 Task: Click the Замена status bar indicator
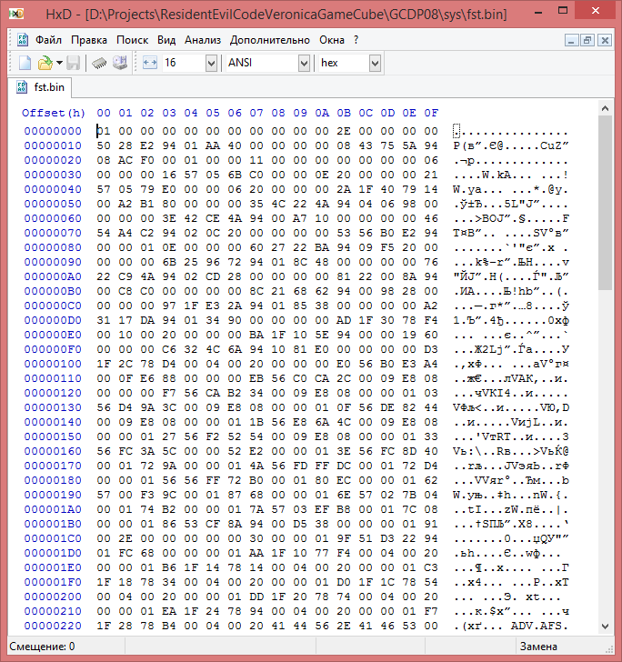[538, 647]
